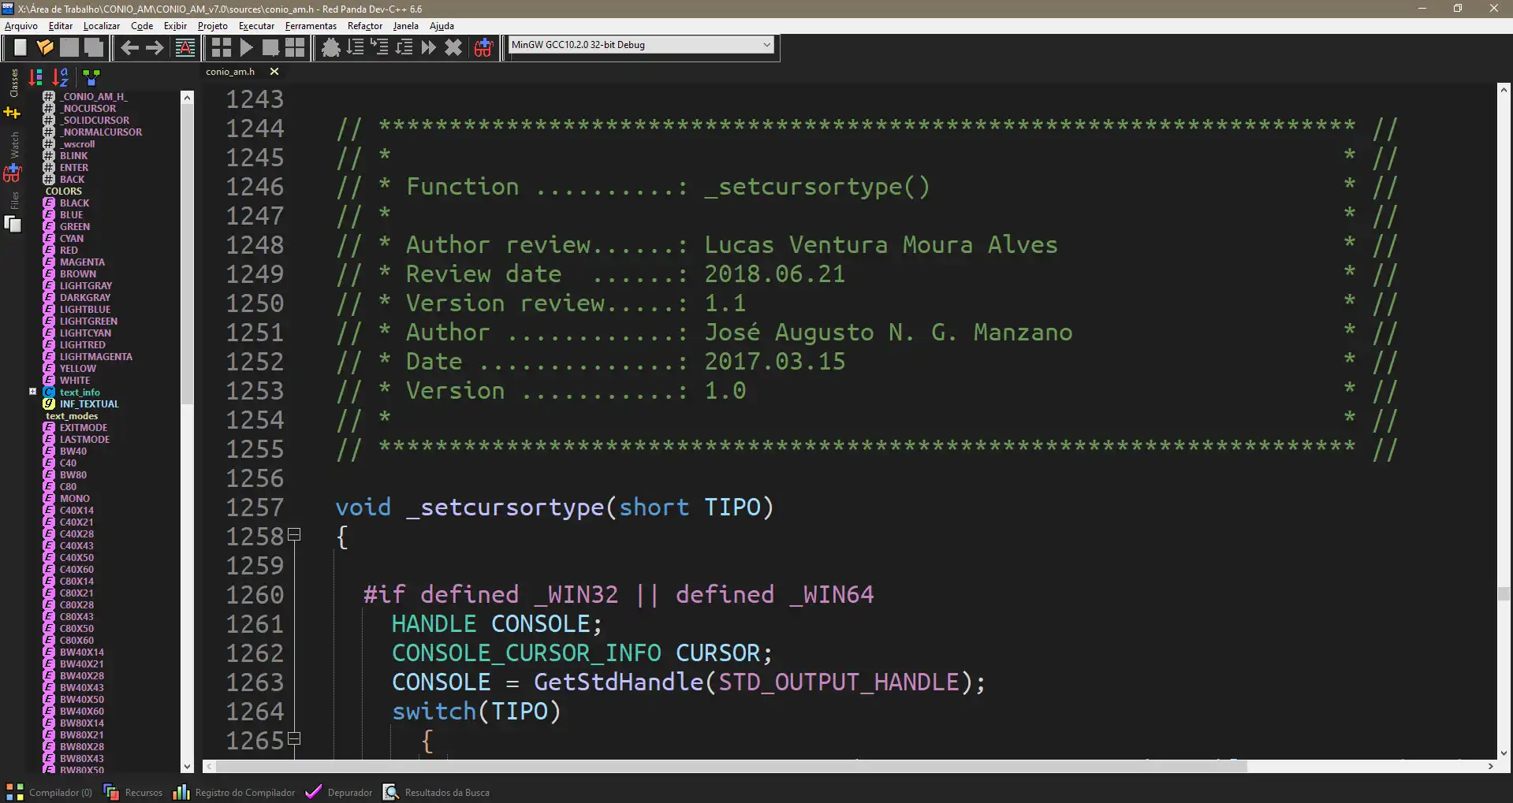Click the class browser scroll down arrow
The height and width of the screenshot is (803, 1513).
[x=187, y=766]
